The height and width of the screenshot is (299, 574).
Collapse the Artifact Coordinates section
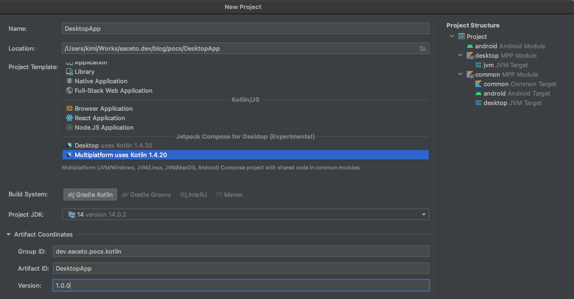tap(9, 235)
